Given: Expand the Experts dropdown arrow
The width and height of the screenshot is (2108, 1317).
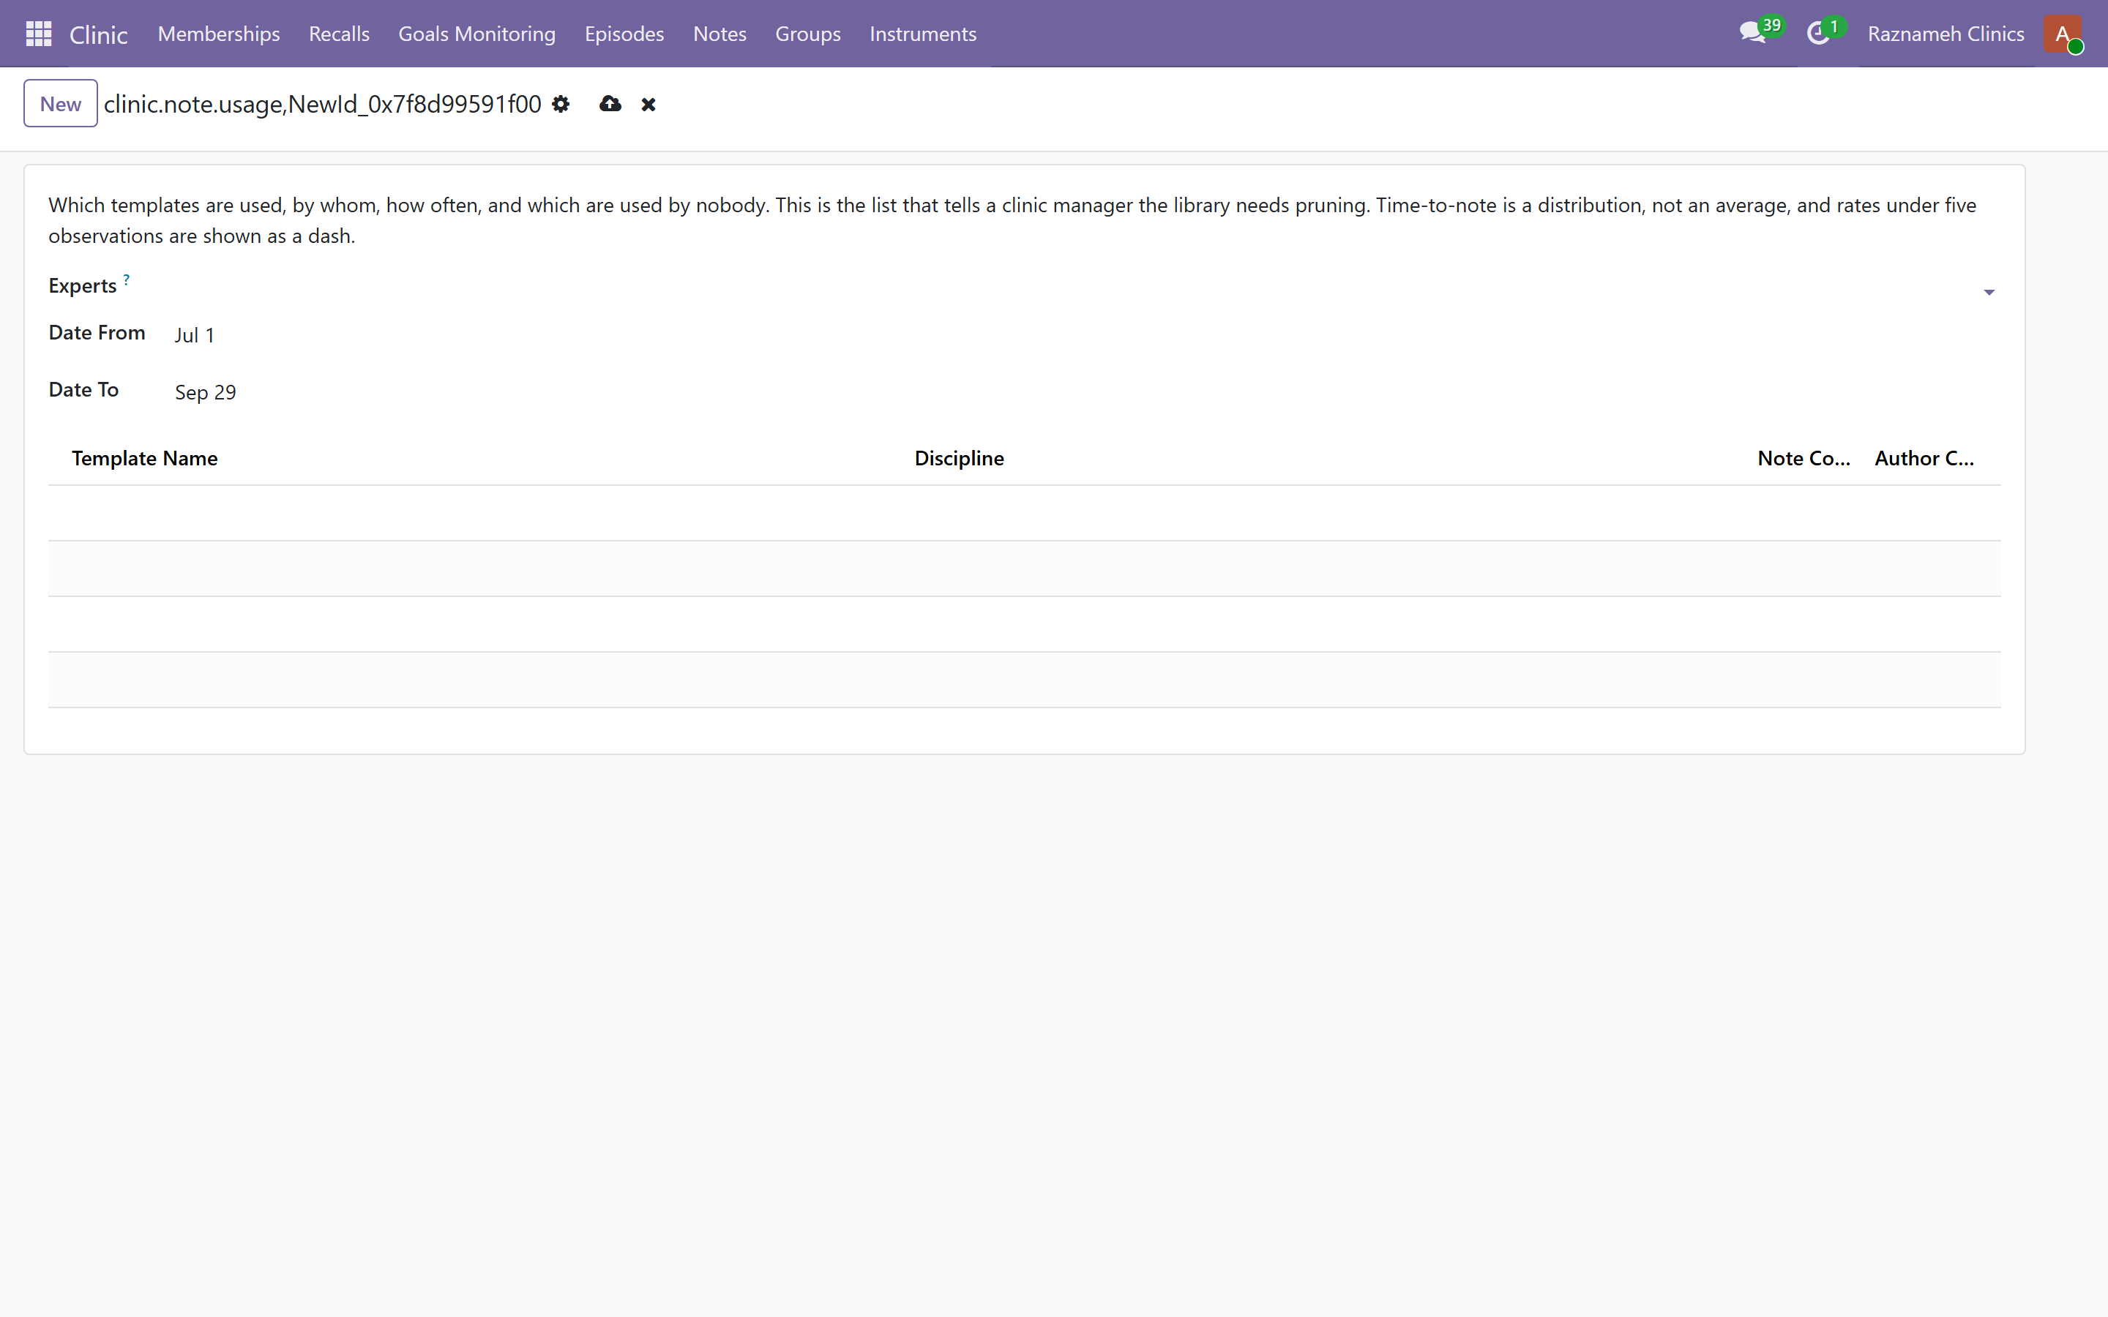Looking at the screenshot, I should [x=1989, y=293].
